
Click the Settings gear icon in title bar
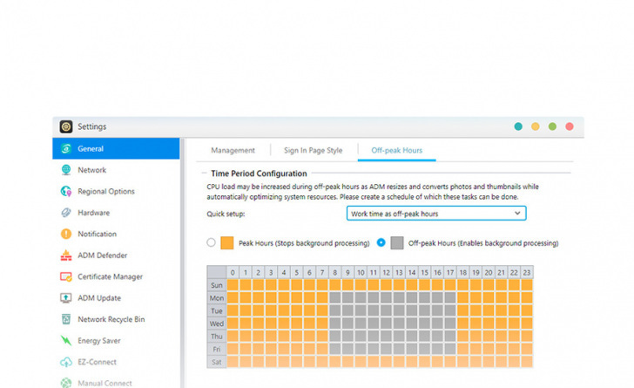(x=66, y=126)
